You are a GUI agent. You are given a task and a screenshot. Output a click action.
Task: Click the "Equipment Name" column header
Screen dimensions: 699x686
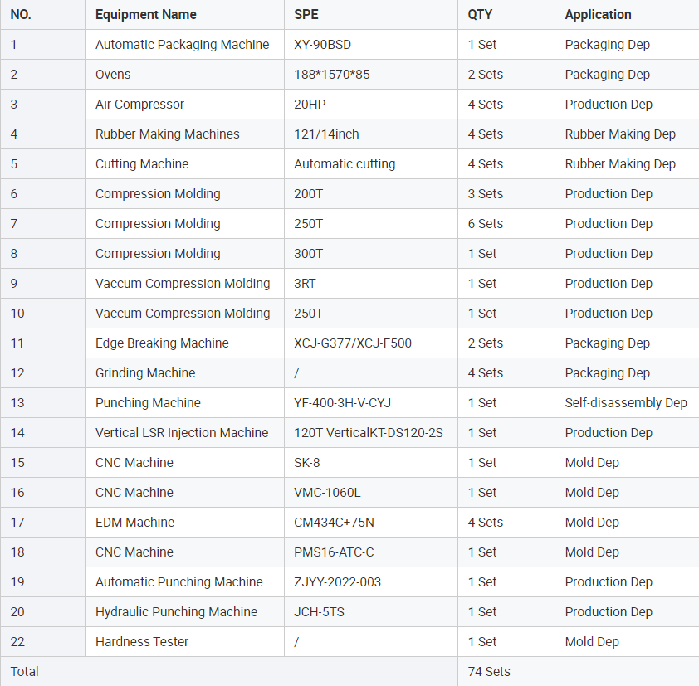(x=146, y=14)
